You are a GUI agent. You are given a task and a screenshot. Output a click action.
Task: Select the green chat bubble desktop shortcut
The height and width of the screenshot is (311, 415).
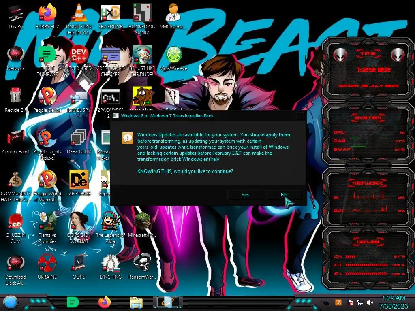pyautogui.click(x=47, y=61)
